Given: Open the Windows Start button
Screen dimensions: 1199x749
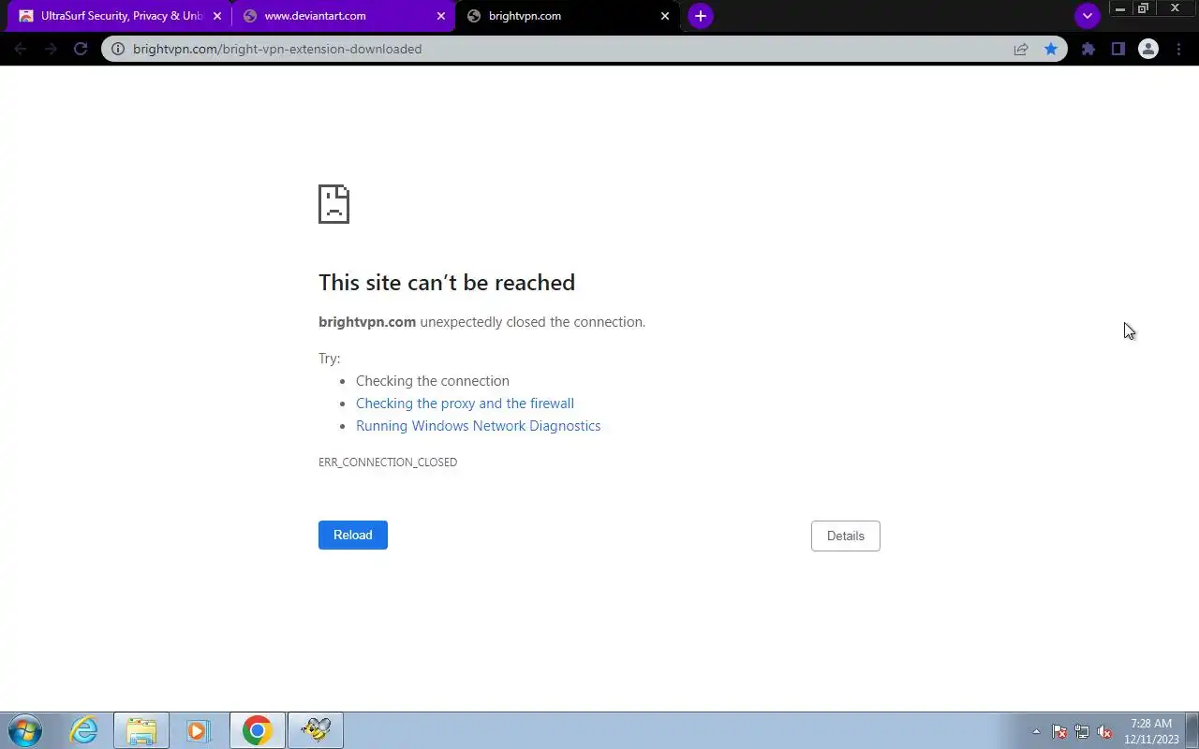Looking at the screenshot, I should tap(25, 730).
